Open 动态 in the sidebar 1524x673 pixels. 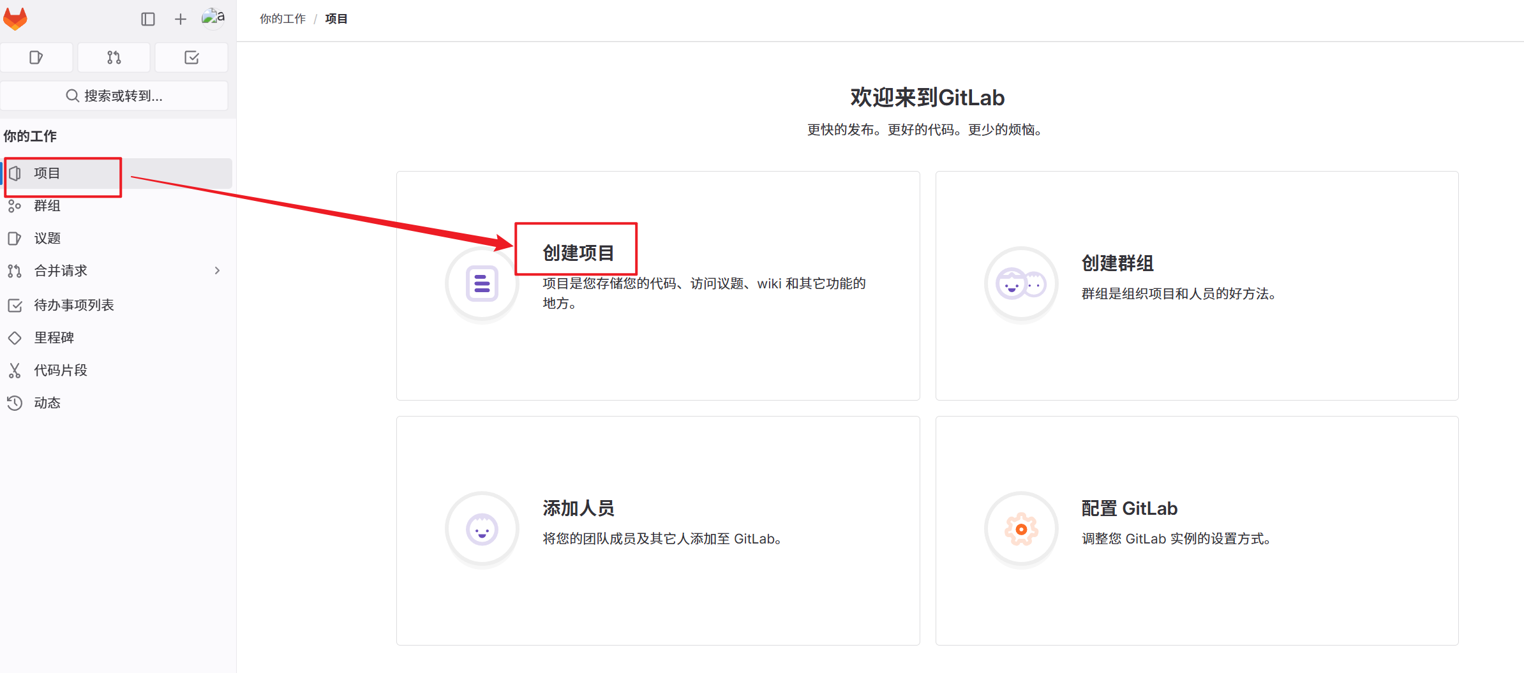(x=117, y=403)
